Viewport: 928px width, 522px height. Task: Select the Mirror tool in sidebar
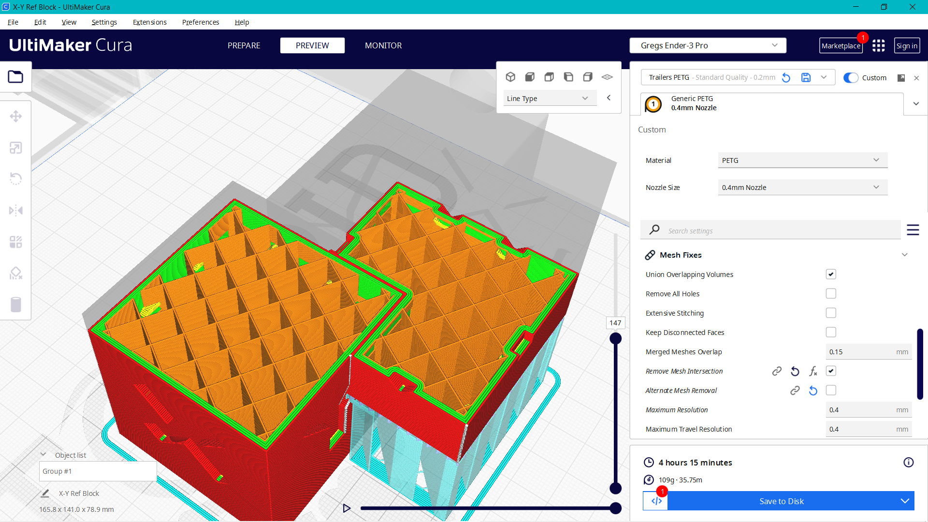[15, 211]
